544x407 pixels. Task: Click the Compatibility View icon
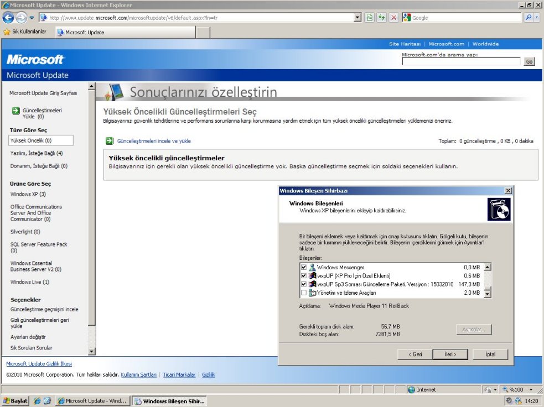[x=370, y=18]
